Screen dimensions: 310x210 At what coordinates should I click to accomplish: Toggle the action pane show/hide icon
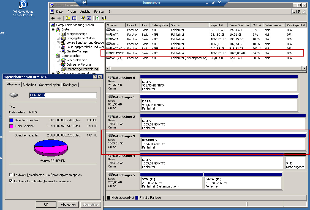(x=89, y=18)
